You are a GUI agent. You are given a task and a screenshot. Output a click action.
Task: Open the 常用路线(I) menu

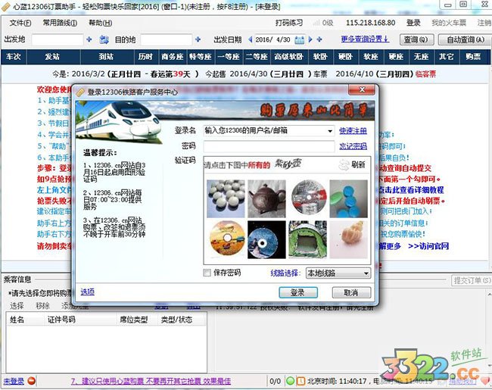[60, 23]
